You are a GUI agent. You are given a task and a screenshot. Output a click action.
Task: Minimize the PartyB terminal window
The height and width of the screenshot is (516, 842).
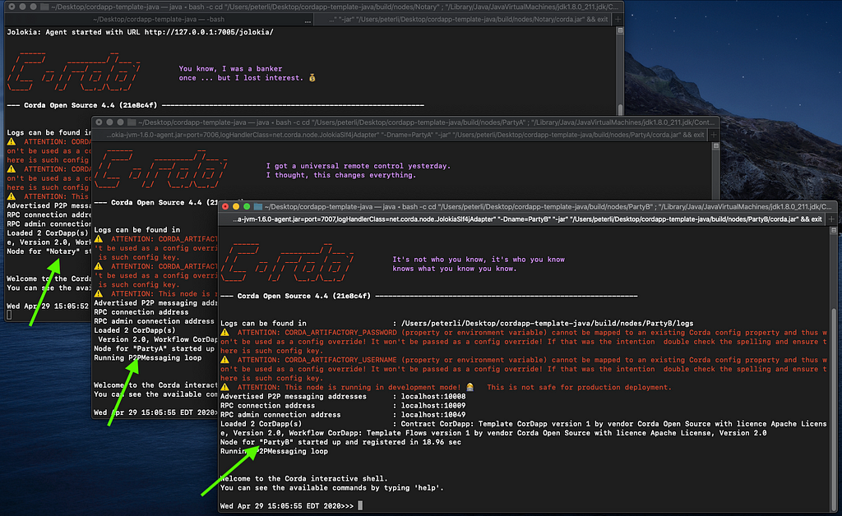[x=236, y=206]
